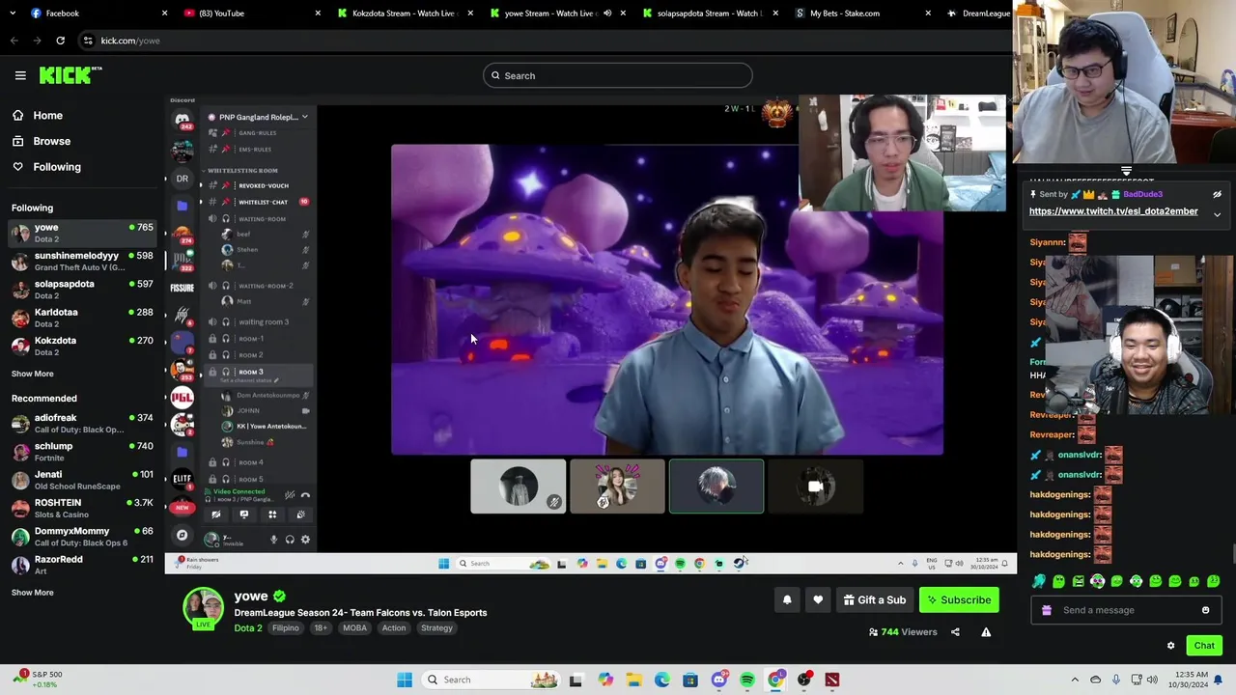
Task: Open Spotify from the Windows taskbar
Action: point(747,680)
